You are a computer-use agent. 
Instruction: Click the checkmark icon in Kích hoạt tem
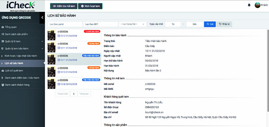point(82,6)
